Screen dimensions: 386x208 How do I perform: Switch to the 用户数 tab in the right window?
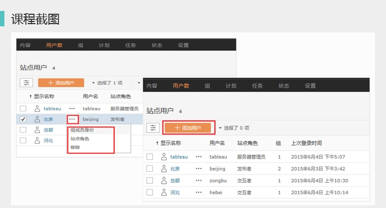click(x=181, y=86)
